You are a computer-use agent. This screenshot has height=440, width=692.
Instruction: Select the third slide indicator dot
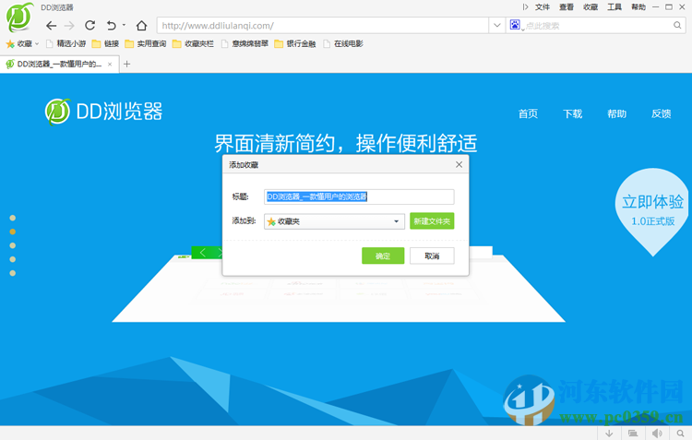coord(13,245)
